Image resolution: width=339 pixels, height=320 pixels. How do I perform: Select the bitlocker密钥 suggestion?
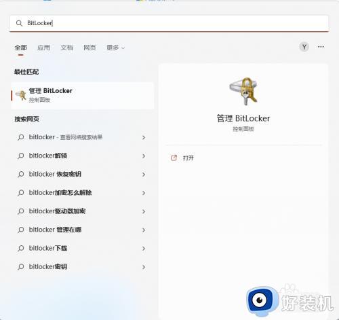[x=82, y=267]
